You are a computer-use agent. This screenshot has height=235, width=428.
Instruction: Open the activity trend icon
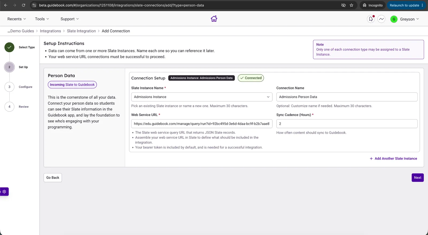click(381, 19)
